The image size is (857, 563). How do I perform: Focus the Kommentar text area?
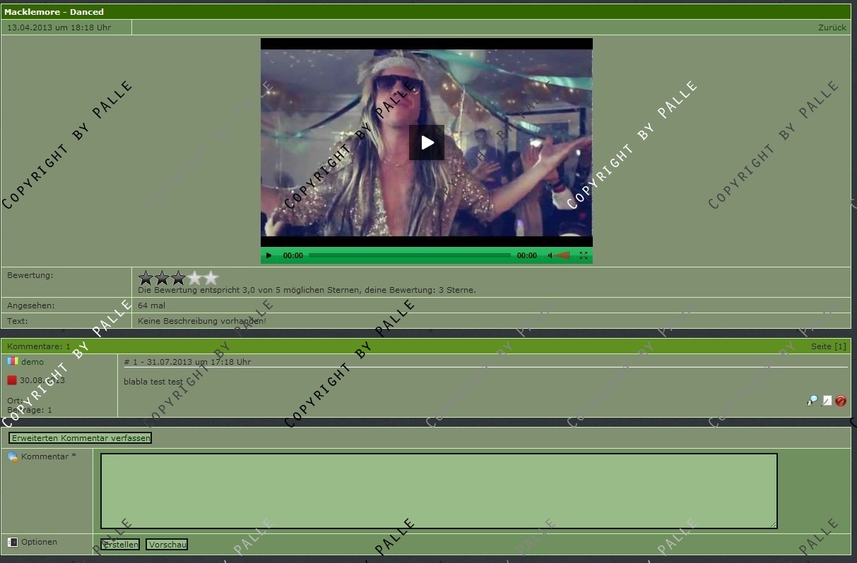(x=439, y=491)
